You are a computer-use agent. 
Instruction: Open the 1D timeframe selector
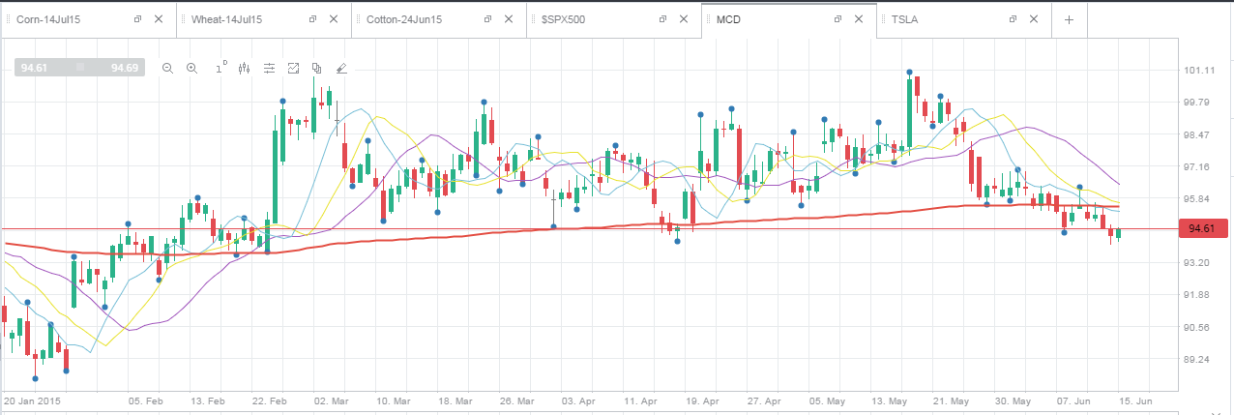(220, 67)
